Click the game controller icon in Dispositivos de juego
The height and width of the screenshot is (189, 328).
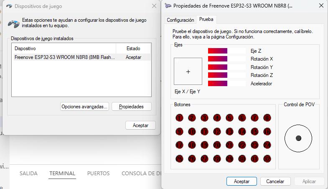pos(14,23)
